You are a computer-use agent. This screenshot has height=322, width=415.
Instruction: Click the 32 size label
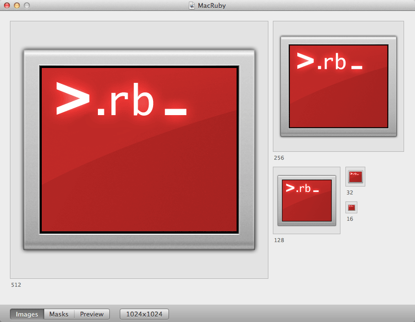[349, 193]
